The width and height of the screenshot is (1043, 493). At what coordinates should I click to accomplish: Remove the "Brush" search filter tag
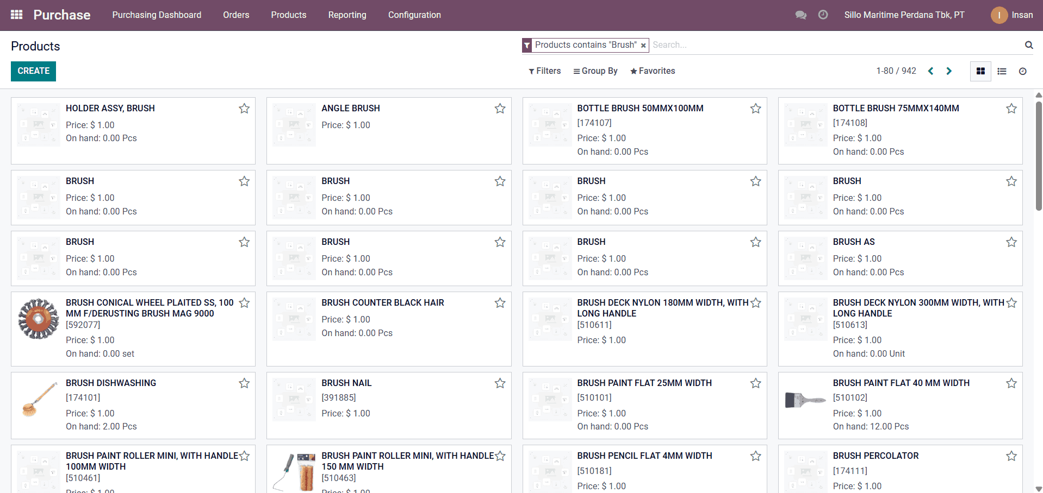click(643, 46)
